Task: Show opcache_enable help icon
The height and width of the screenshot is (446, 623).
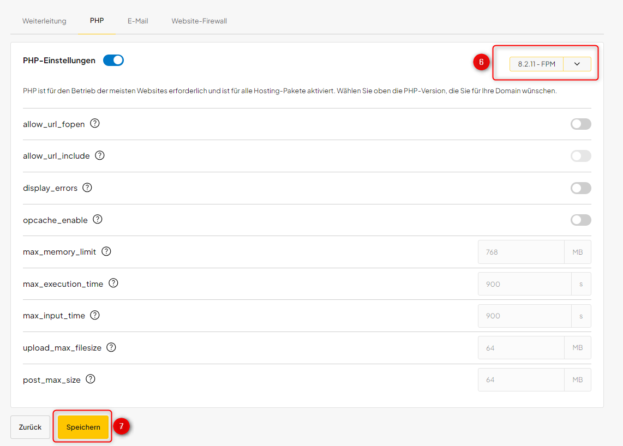Action: coord(97,219)
